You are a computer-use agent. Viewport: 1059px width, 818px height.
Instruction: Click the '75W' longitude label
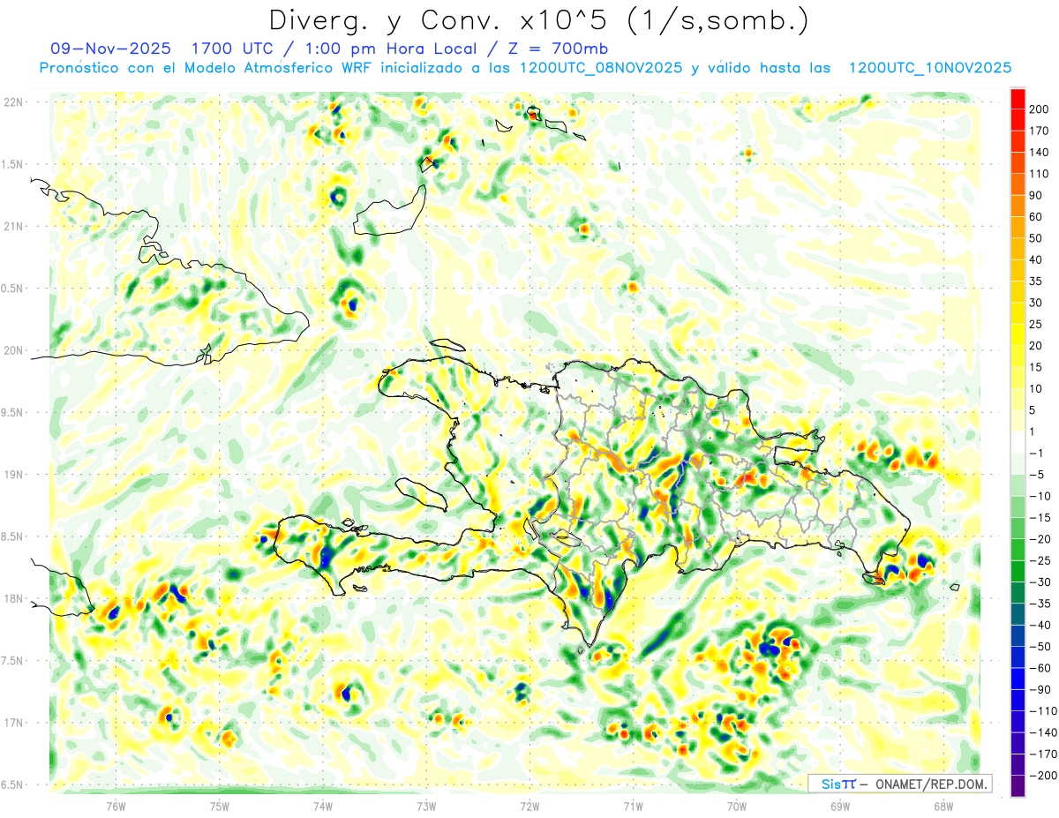point(220,806)
